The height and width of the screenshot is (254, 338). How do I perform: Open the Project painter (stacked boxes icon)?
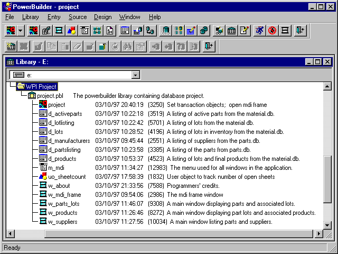click(46, 31)
